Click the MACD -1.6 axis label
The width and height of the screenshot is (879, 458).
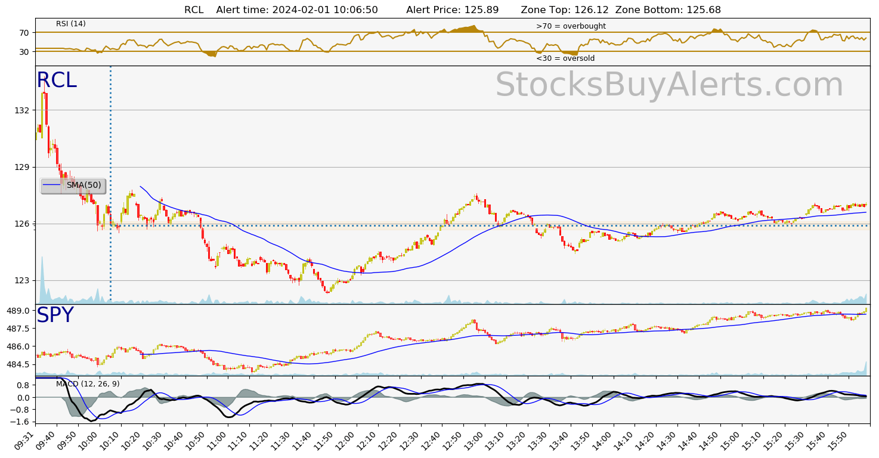(x=21, y=422)
